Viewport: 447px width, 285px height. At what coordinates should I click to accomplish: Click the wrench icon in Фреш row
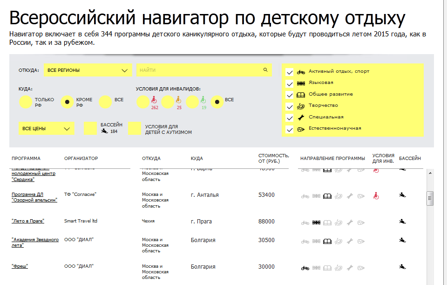350,268
